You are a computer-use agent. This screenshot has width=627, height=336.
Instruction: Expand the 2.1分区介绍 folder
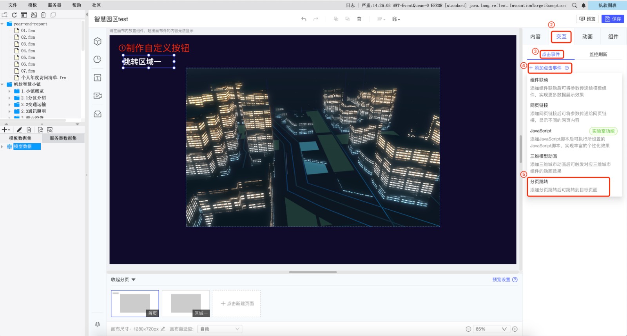(9, 98)
